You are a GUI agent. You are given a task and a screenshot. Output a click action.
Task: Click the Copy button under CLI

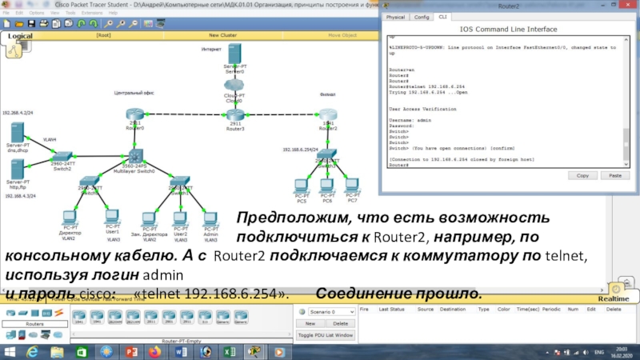click(x=582, y=175)
